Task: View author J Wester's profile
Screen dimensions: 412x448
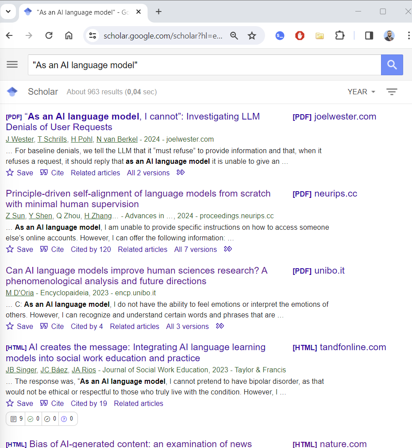Action: tap(20, 139)
